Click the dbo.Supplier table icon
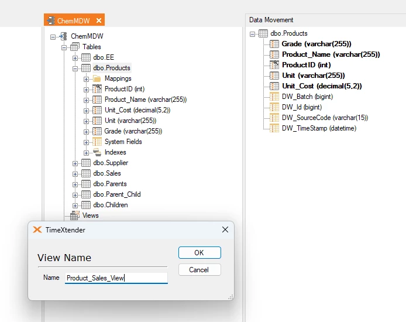This screenshot has width=406, height=322. pos(86,163)
